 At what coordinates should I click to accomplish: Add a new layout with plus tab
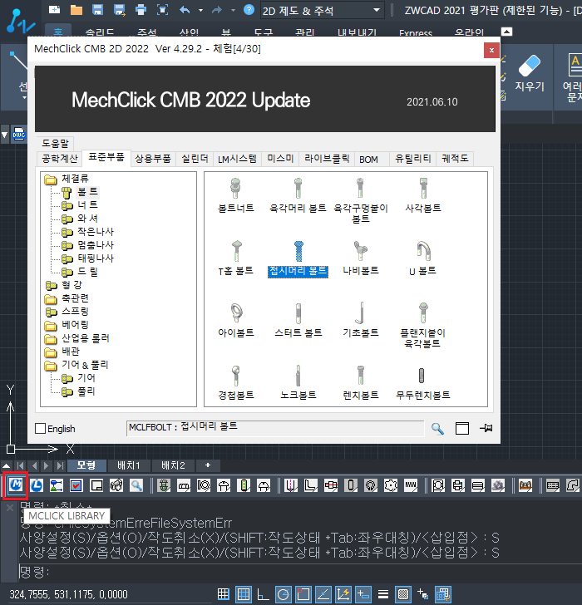[208, 465]
